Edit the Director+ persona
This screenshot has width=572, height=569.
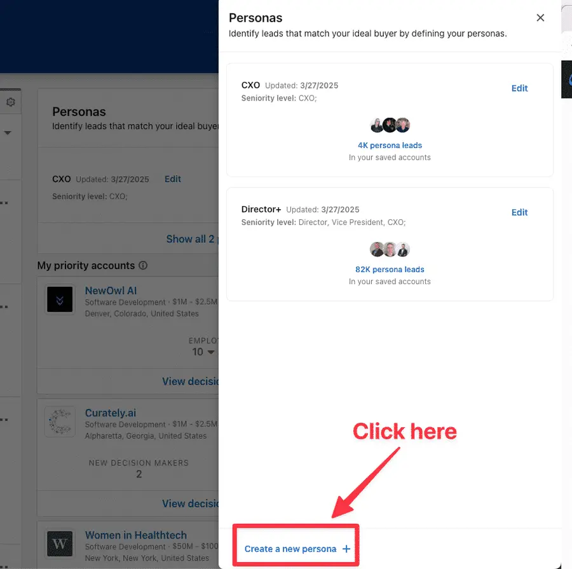point(519,212)
